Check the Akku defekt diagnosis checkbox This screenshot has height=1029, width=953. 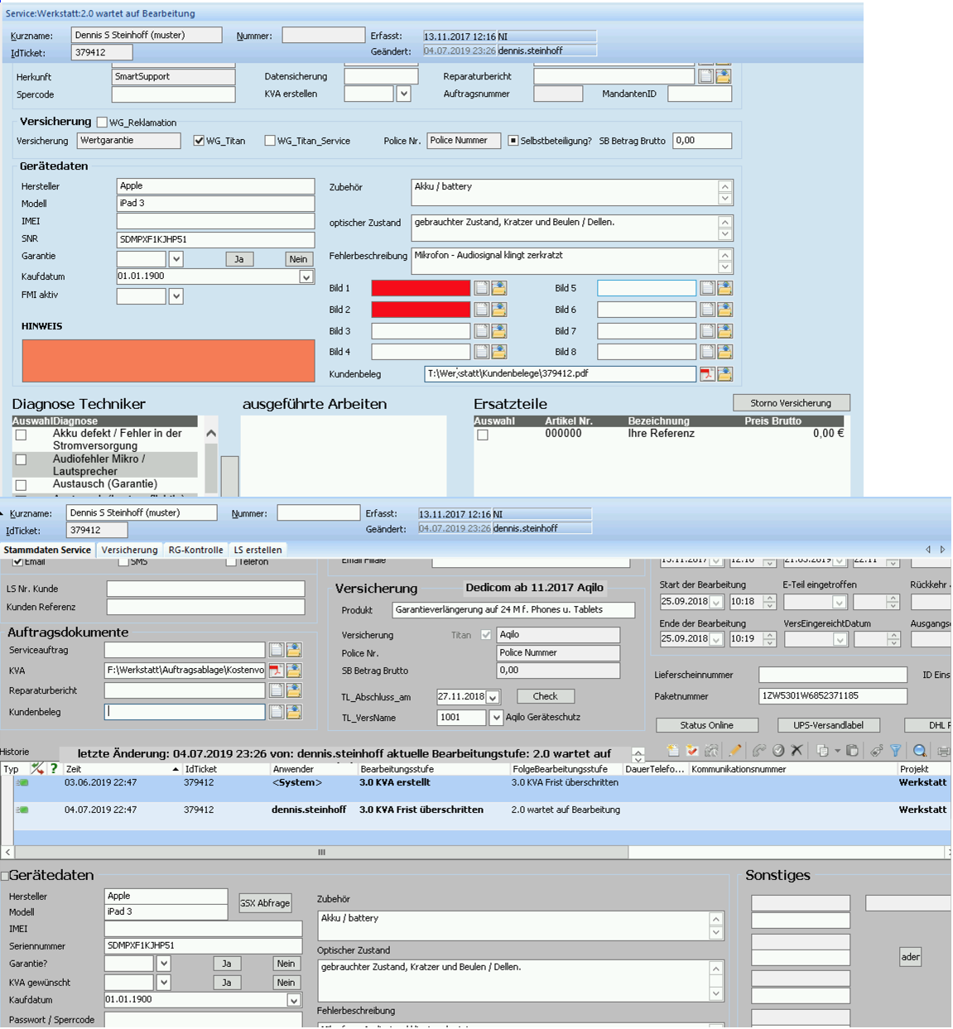22,435
